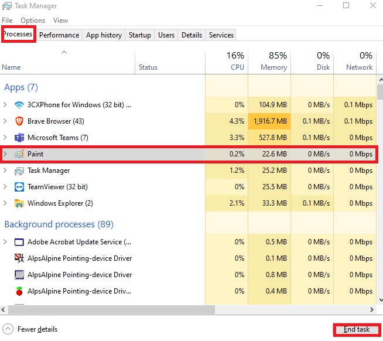Click the Fewer details circle arrow icon
This screenshot has width=383, height=341.
click(8, 329)
